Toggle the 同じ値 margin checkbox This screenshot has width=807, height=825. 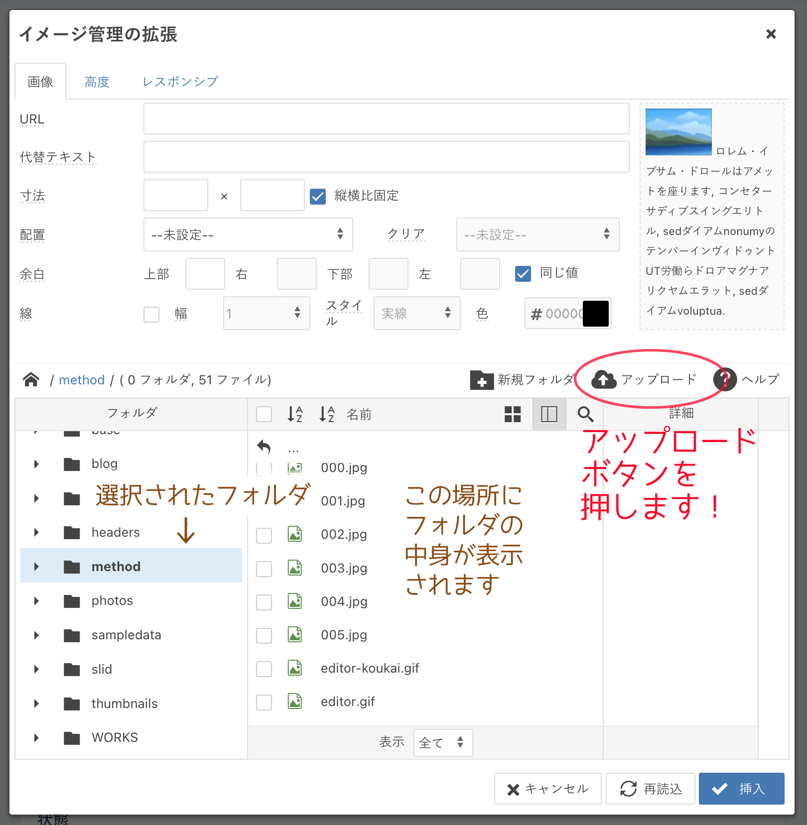tap(523, 273)
